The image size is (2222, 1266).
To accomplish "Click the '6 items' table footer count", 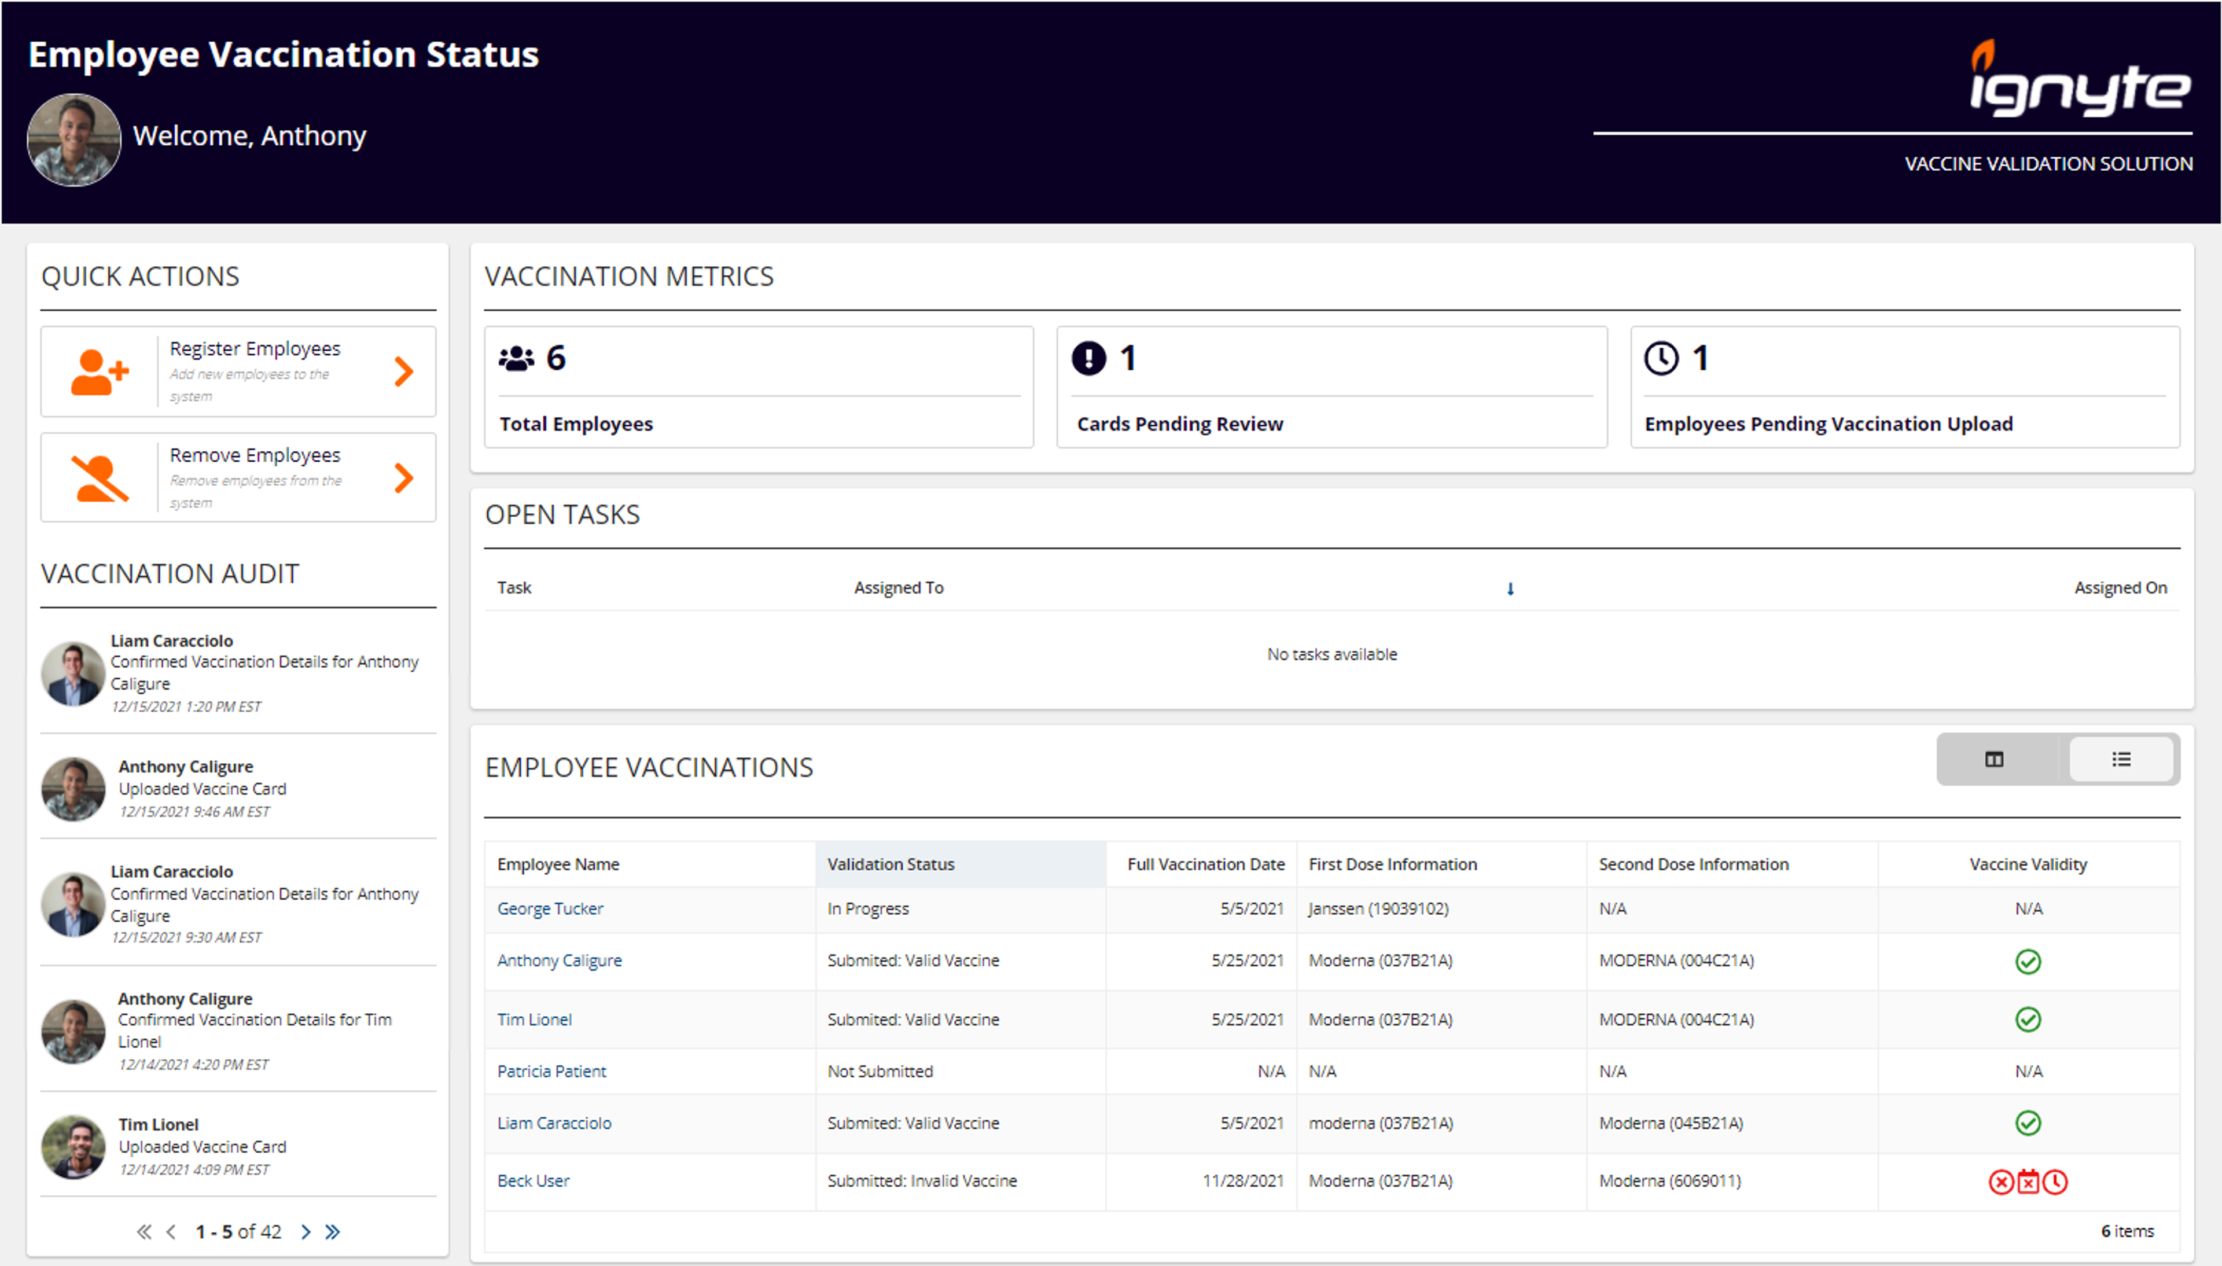I will (2127, 1231).
